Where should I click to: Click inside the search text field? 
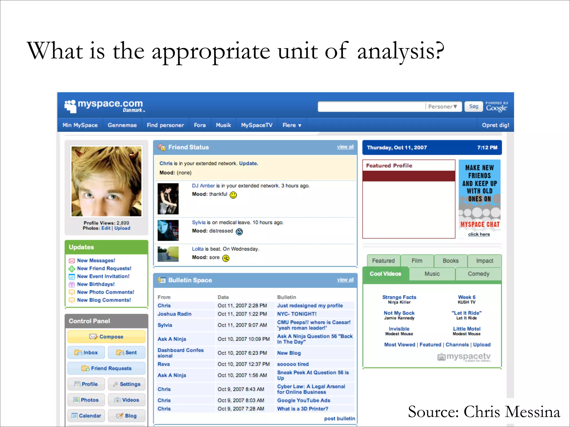tap(371, 107)
